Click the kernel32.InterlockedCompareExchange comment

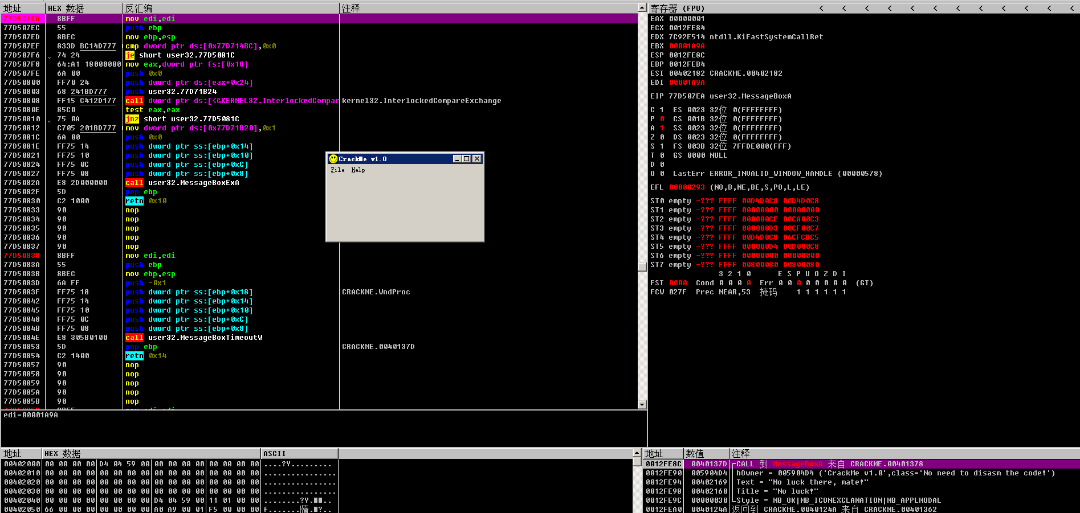tap(422, 101)
